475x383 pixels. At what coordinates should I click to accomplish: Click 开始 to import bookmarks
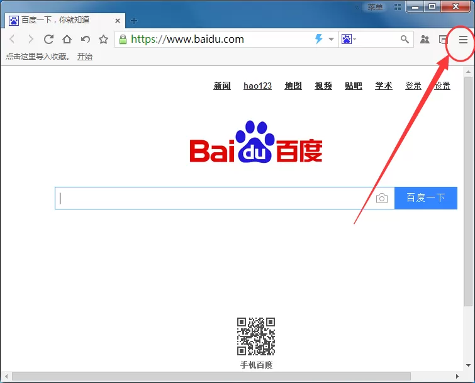pyautogui.click(x=85, y=57)
